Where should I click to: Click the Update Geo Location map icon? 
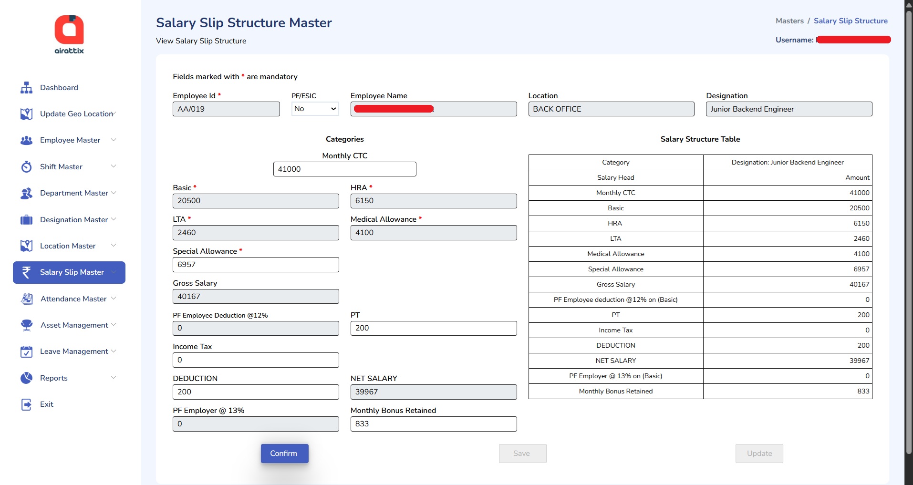coord(27,114)
